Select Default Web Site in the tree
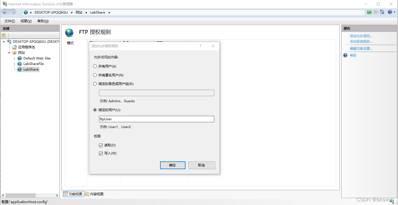Image resolution: width=398 pixels, height=205 pixels. point(37,58)
